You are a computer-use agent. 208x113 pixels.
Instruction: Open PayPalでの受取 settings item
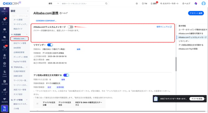(x=20, y=61)
